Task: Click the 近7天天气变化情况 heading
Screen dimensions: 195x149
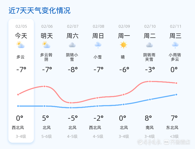Action: coord(40,11)
